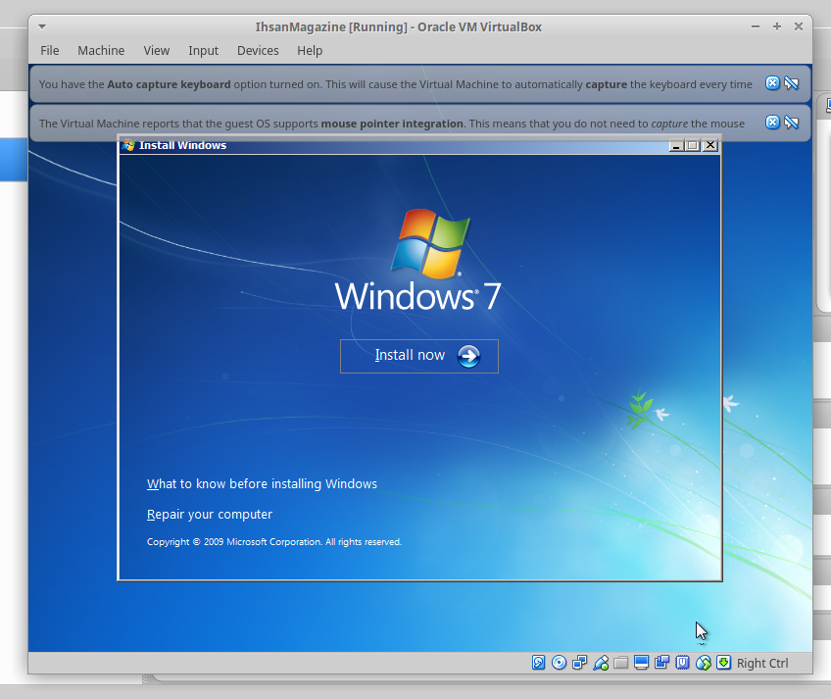Viewport: 831px width, 699px height.
Task: Minimize the VirtualBox window
Action: (756, 26)
